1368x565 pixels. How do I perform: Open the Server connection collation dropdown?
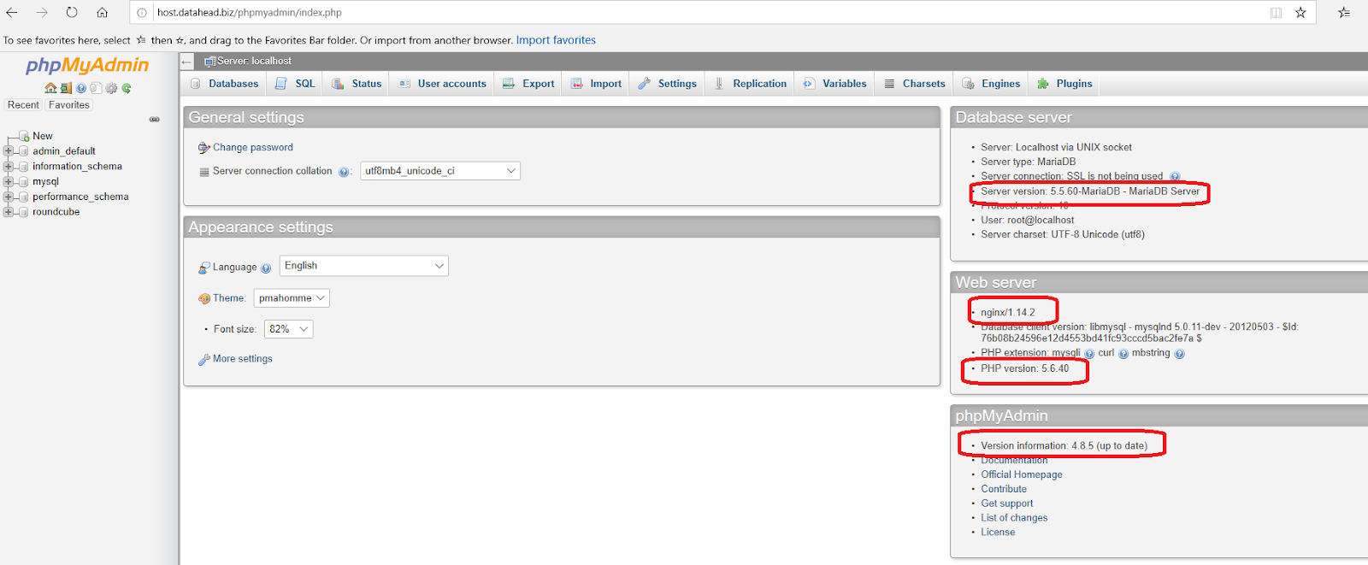point(440,171)
